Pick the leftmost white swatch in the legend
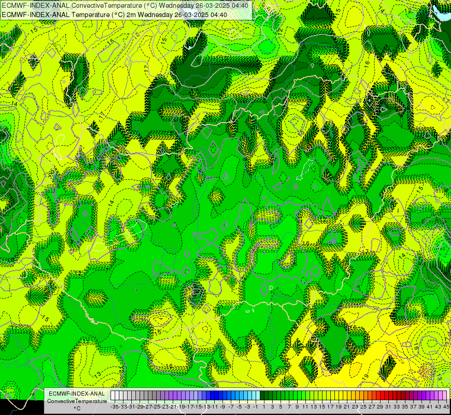 pyautogui.click(x=113, y=396)
